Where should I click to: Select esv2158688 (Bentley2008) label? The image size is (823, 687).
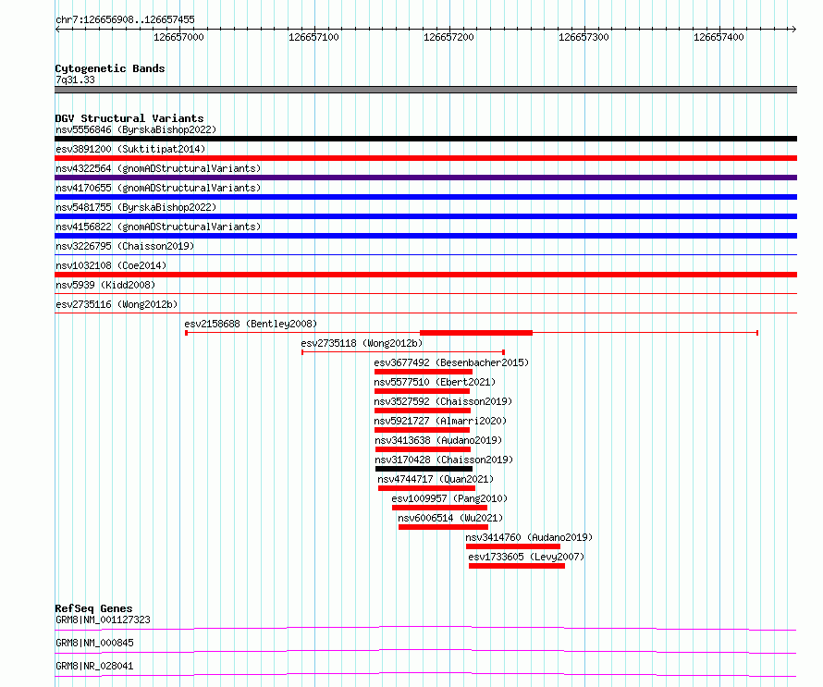pos(251,324)
